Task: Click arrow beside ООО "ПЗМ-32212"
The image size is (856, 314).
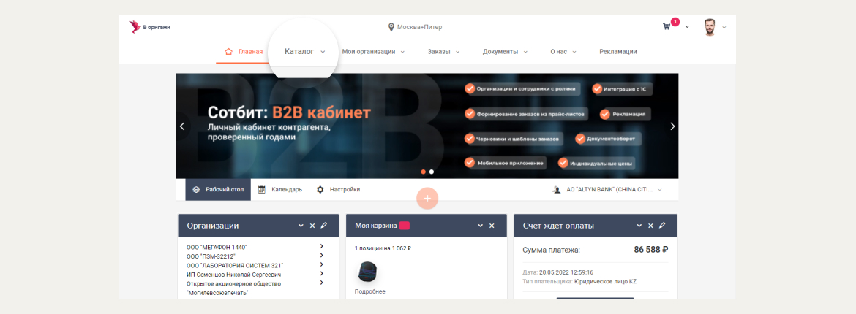Action: click(321, 255)
